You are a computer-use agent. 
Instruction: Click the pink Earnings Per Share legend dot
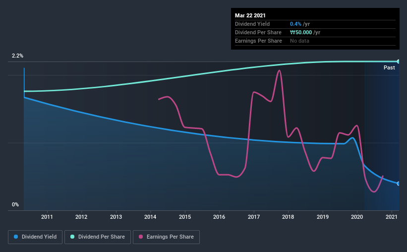point(141,237)
